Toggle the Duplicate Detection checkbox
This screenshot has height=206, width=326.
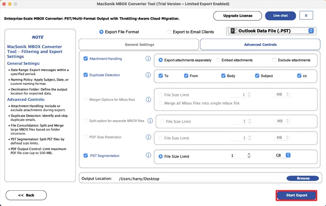[x=85, y=75]
